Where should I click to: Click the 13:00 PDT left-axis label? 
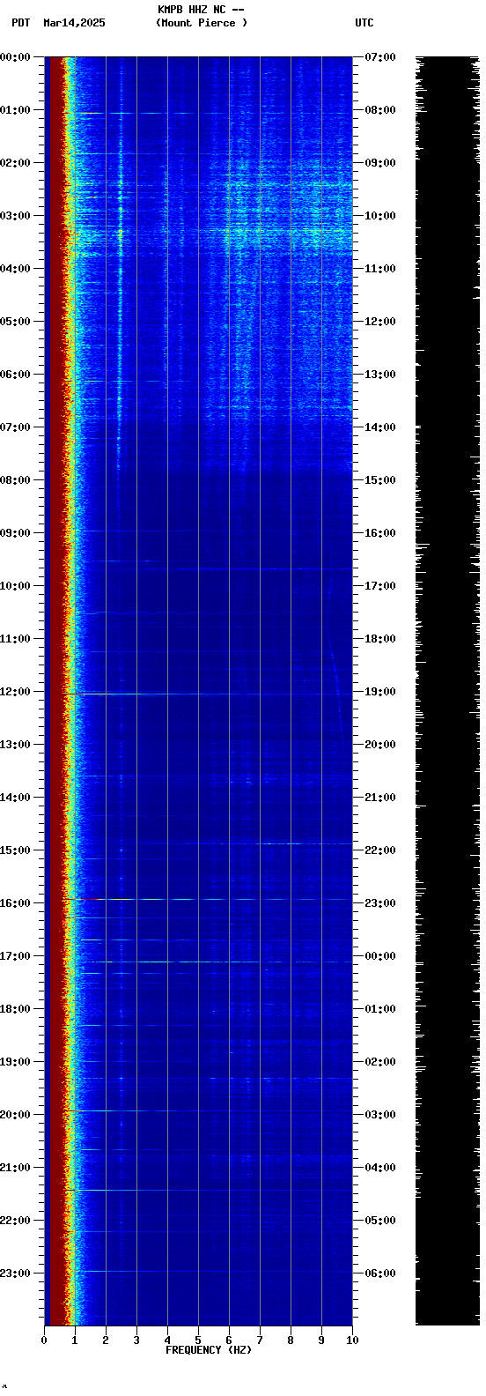pos(15,745)
